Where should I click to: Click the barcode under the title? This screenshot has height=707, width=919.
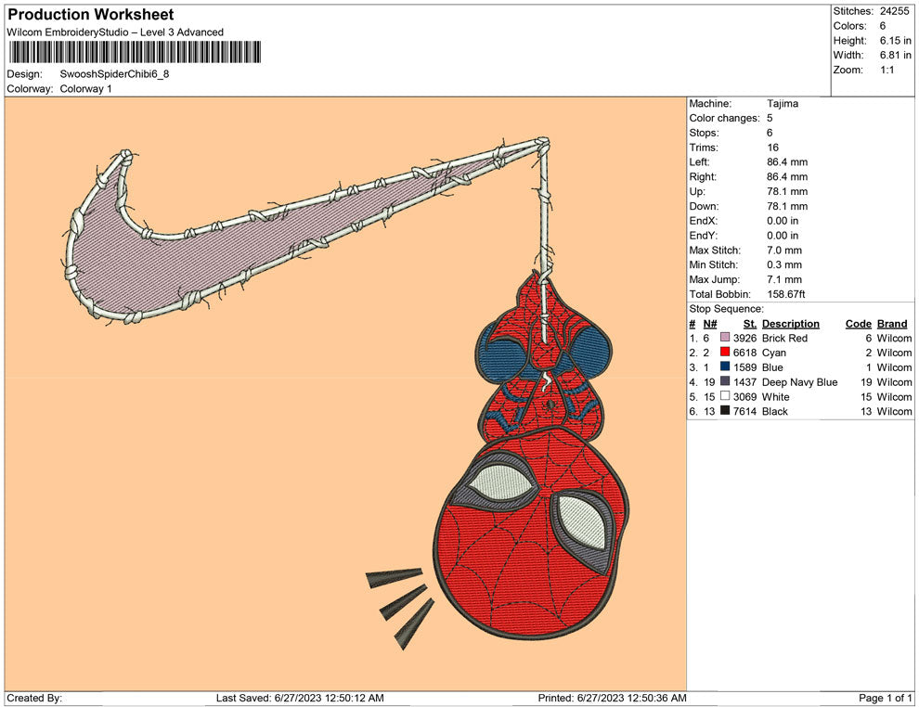(x=134, y=52)
